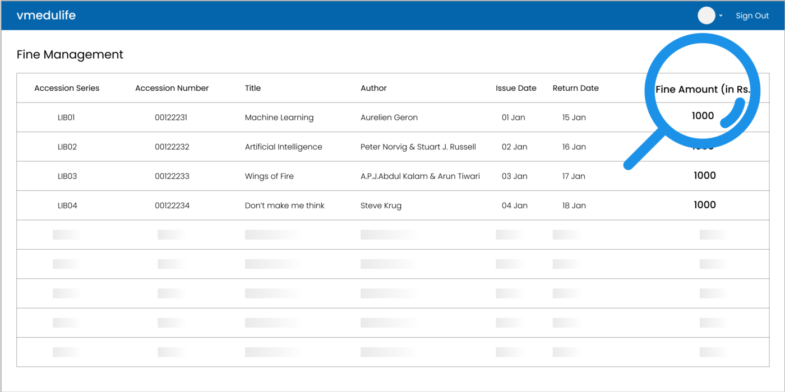Click the vmedulife logo
Viewport: 785px width, 392px height.
coord(46,16)
